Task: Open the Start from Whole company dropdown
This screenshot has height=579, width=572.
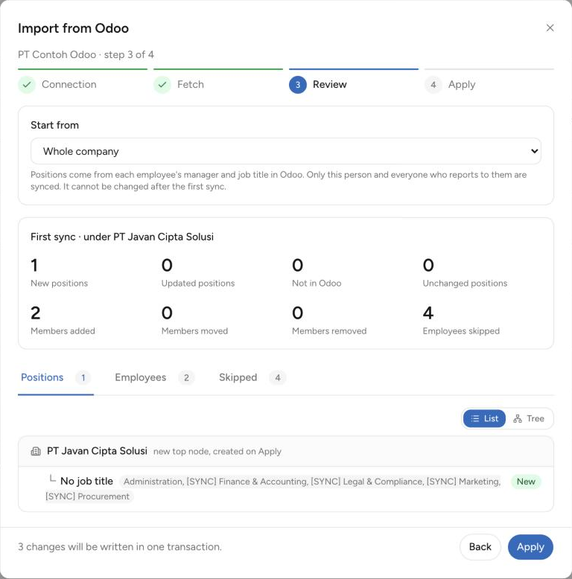Action: point(286,151)
